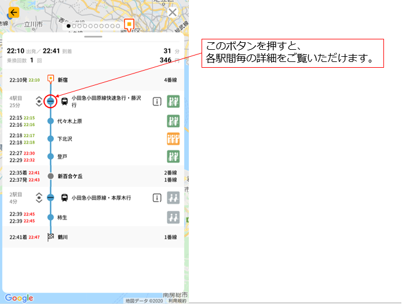406x304 pixels.
Task: Click the 代々木上原 stop dot
Action: coord(50,121)
